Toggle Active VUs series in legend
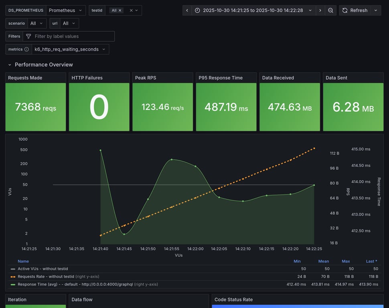 (43, 269)
